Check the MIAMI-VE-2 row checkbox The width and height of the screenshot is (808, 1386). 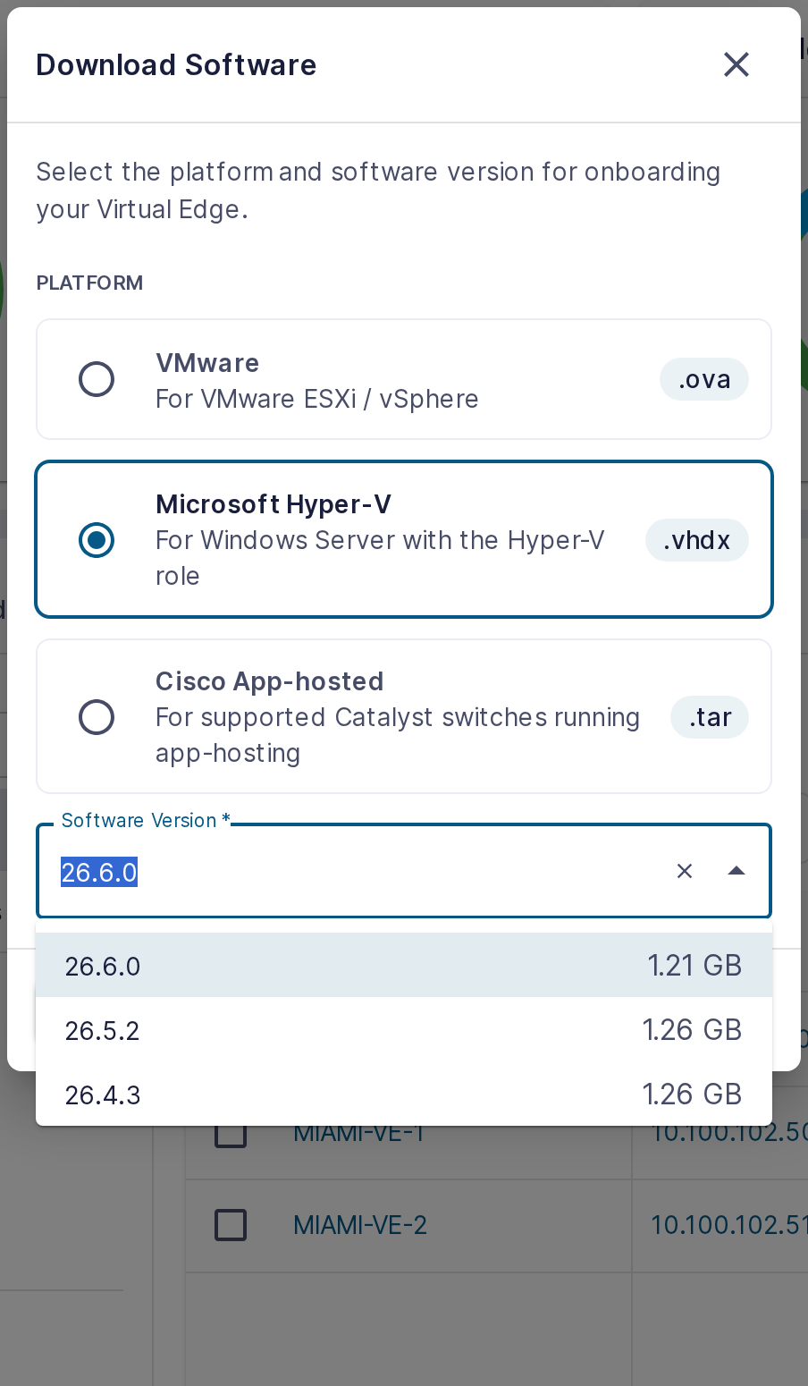point(231,1225)
